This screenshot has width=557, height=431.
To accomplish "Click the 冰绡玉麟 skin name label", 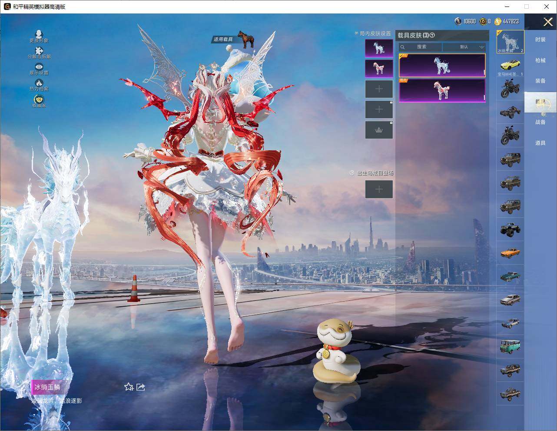I will click(x=47, y=387).
